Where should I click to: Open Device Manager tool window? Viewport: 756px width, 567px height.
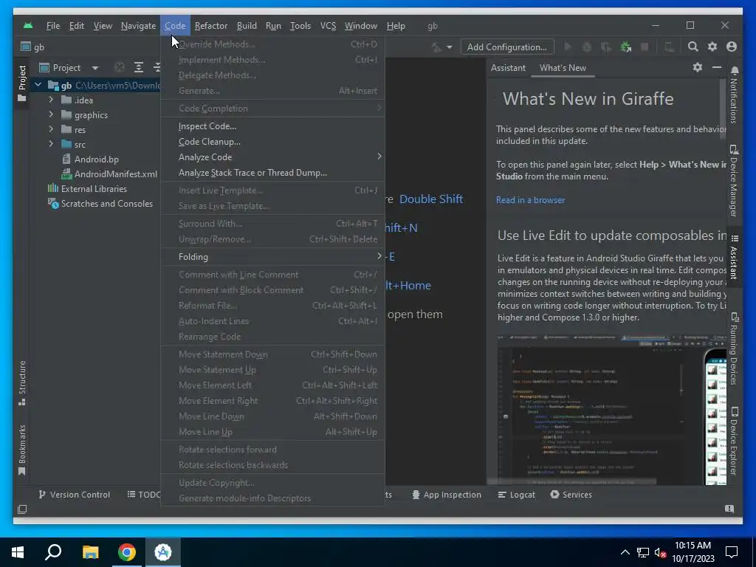click(x=734, y=180)
